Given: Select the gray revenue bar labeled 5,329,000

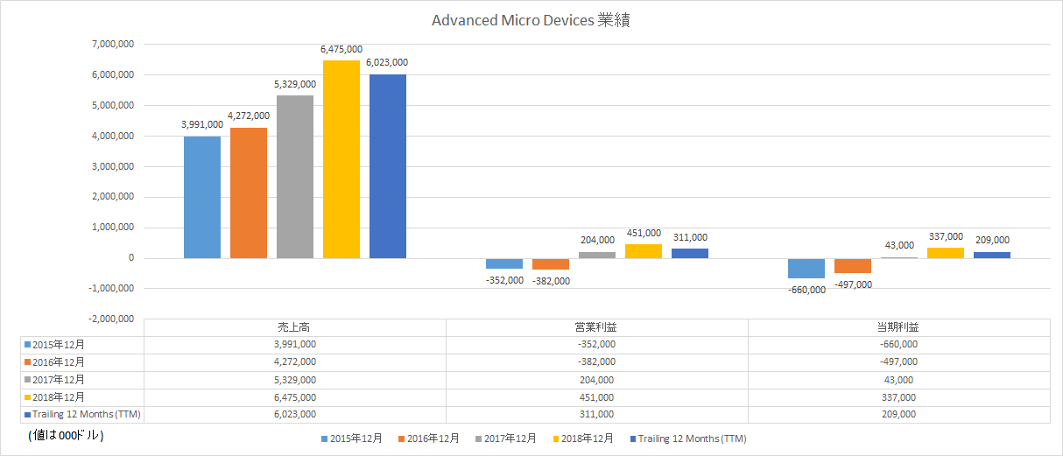Looking at the screenshot, I should (295, 177).
